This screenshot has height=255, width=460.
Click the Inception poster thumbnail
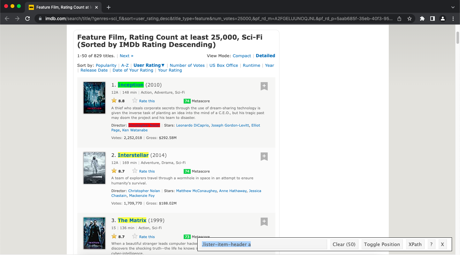click(94, 98)
